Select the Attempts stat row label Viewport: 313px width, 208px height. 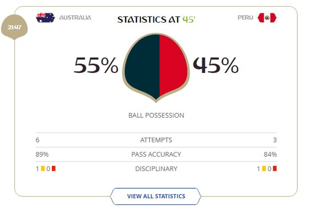156,140
